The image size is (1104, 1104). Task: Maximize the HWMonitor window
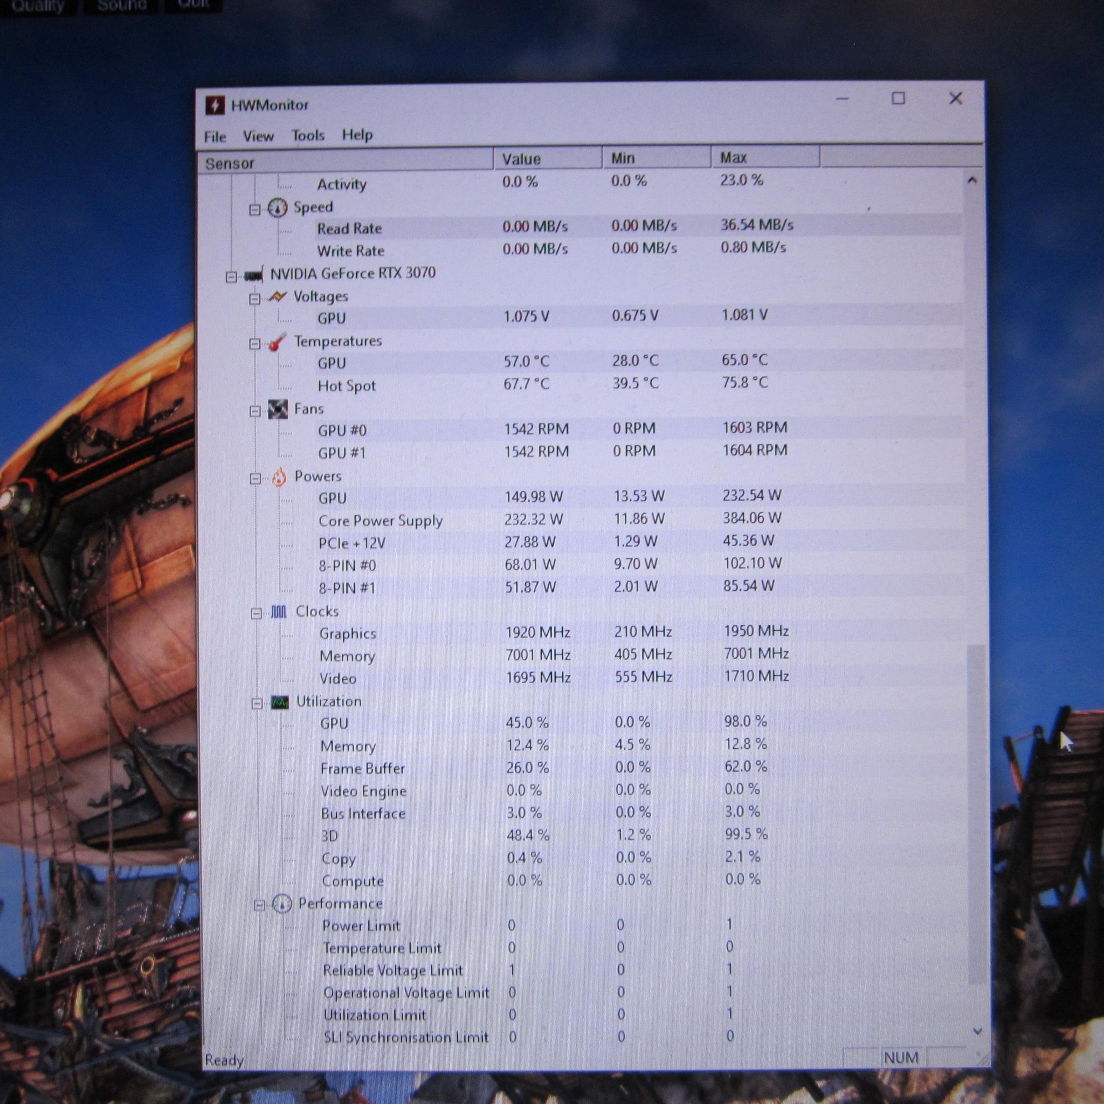(x=898, y=98)
